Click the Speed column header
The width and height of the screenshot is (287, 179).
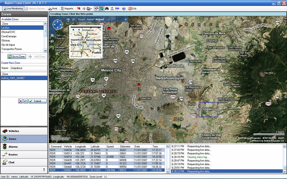point(112,146)
